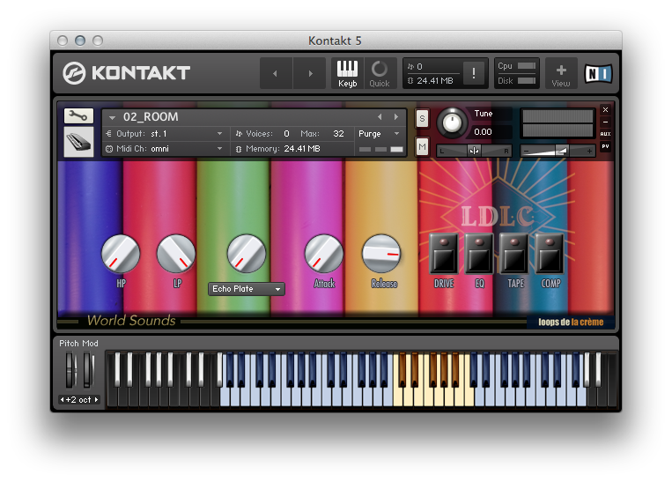Toggle the PV performance view button

(x=606, y=146)
